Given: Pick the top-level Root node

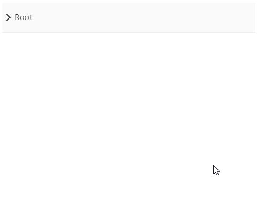Looking at the screenshot, I should tap(128, 17).
